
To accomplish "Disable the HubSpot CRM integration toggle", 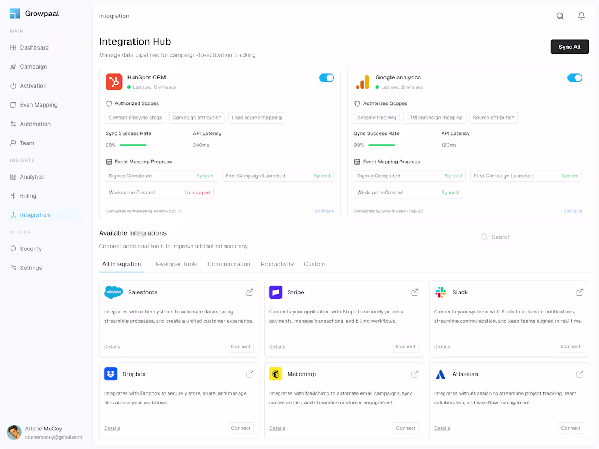I will (x=326, y=77).
